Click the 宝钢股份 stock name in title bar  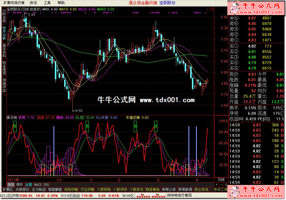click(167, 3)
